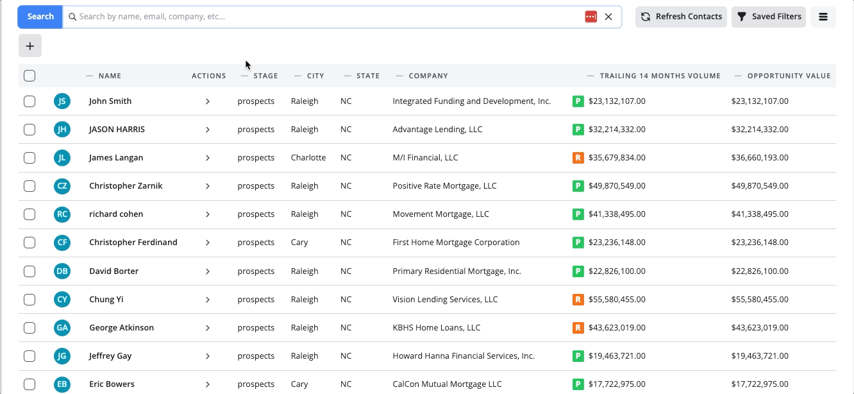Click the plus button to add a filter
The image size is (854, 394).
tap(30, 46)
